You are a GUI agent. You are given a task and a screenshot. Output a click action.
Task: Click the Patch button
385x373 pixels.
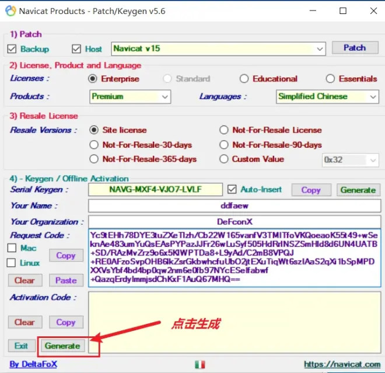pos(355,48)
